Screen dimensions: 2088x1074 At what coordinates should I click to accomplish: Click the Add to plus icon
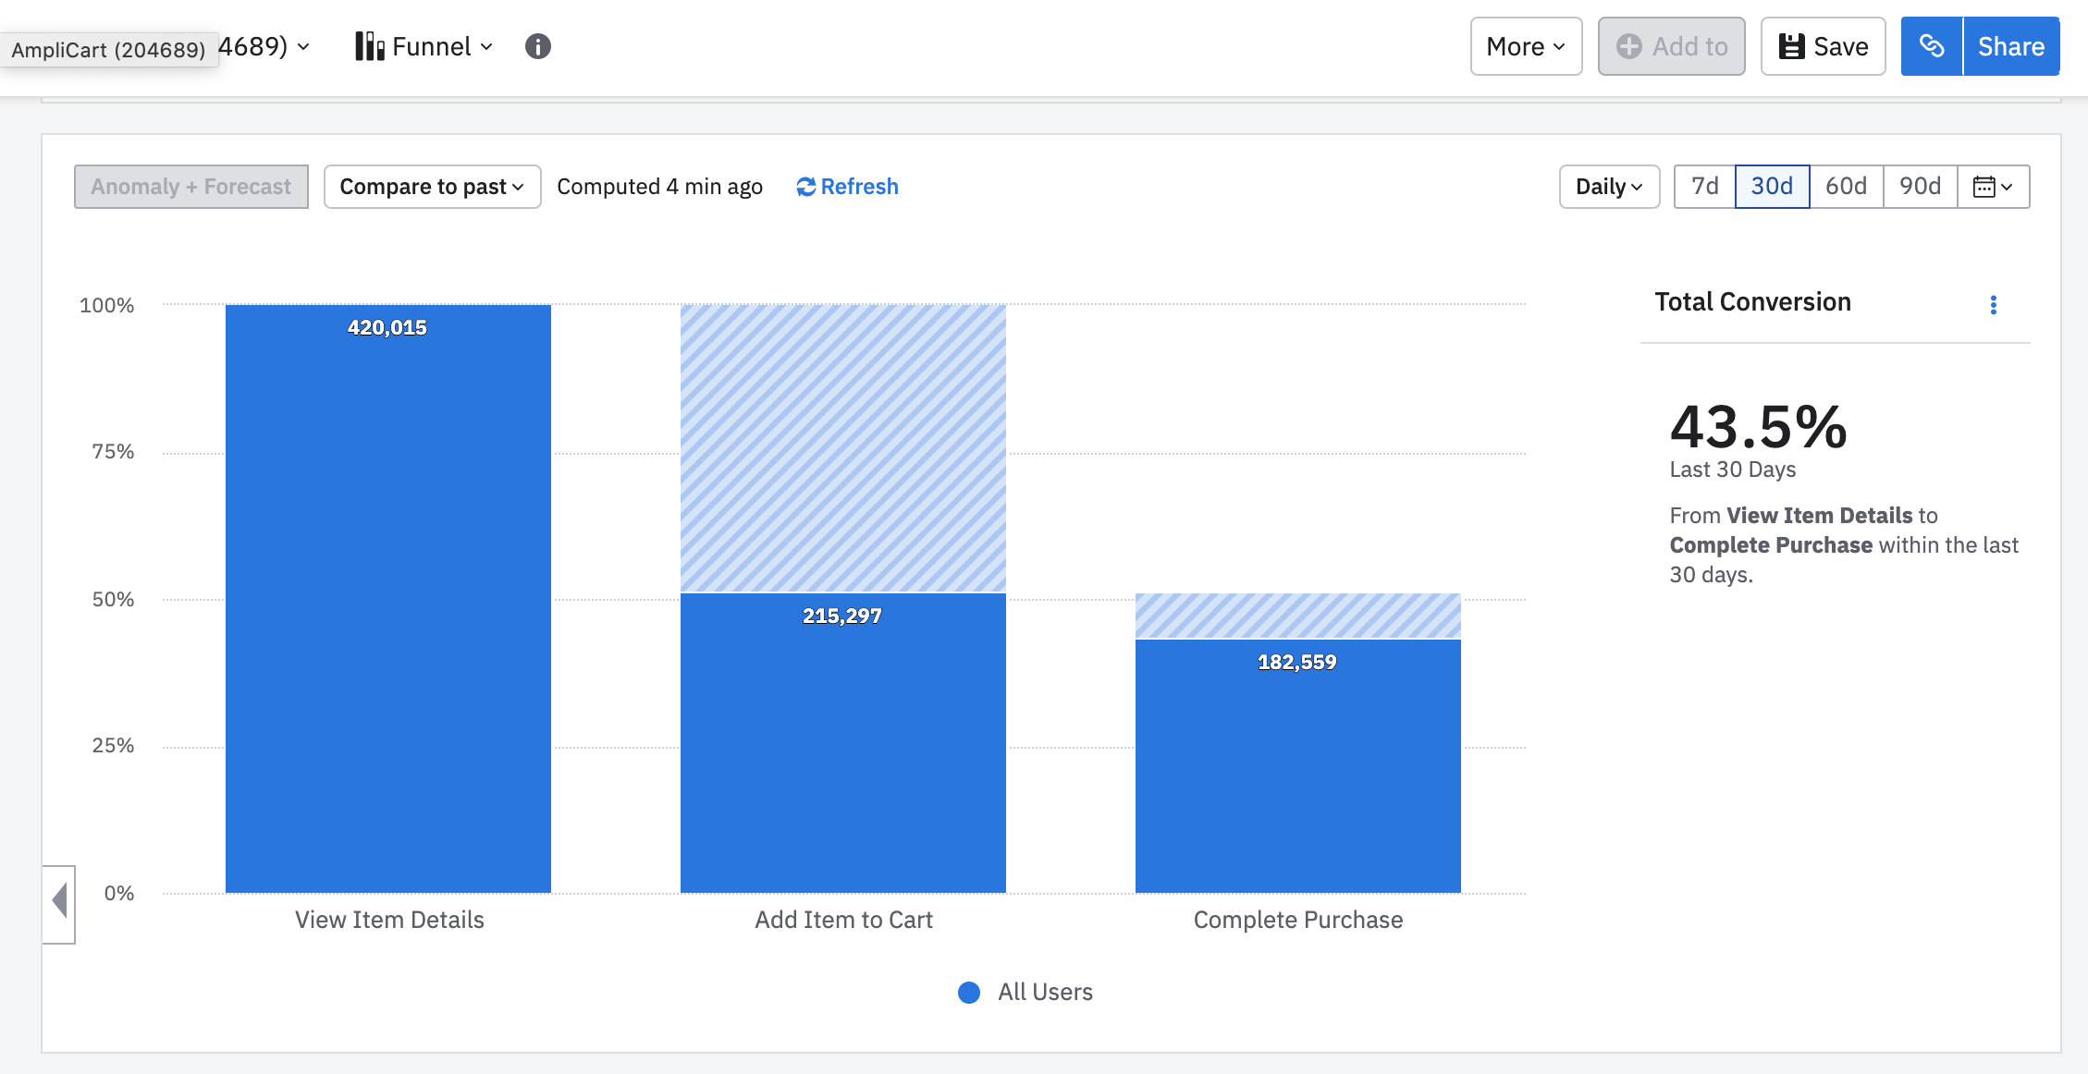[1629, 46]
